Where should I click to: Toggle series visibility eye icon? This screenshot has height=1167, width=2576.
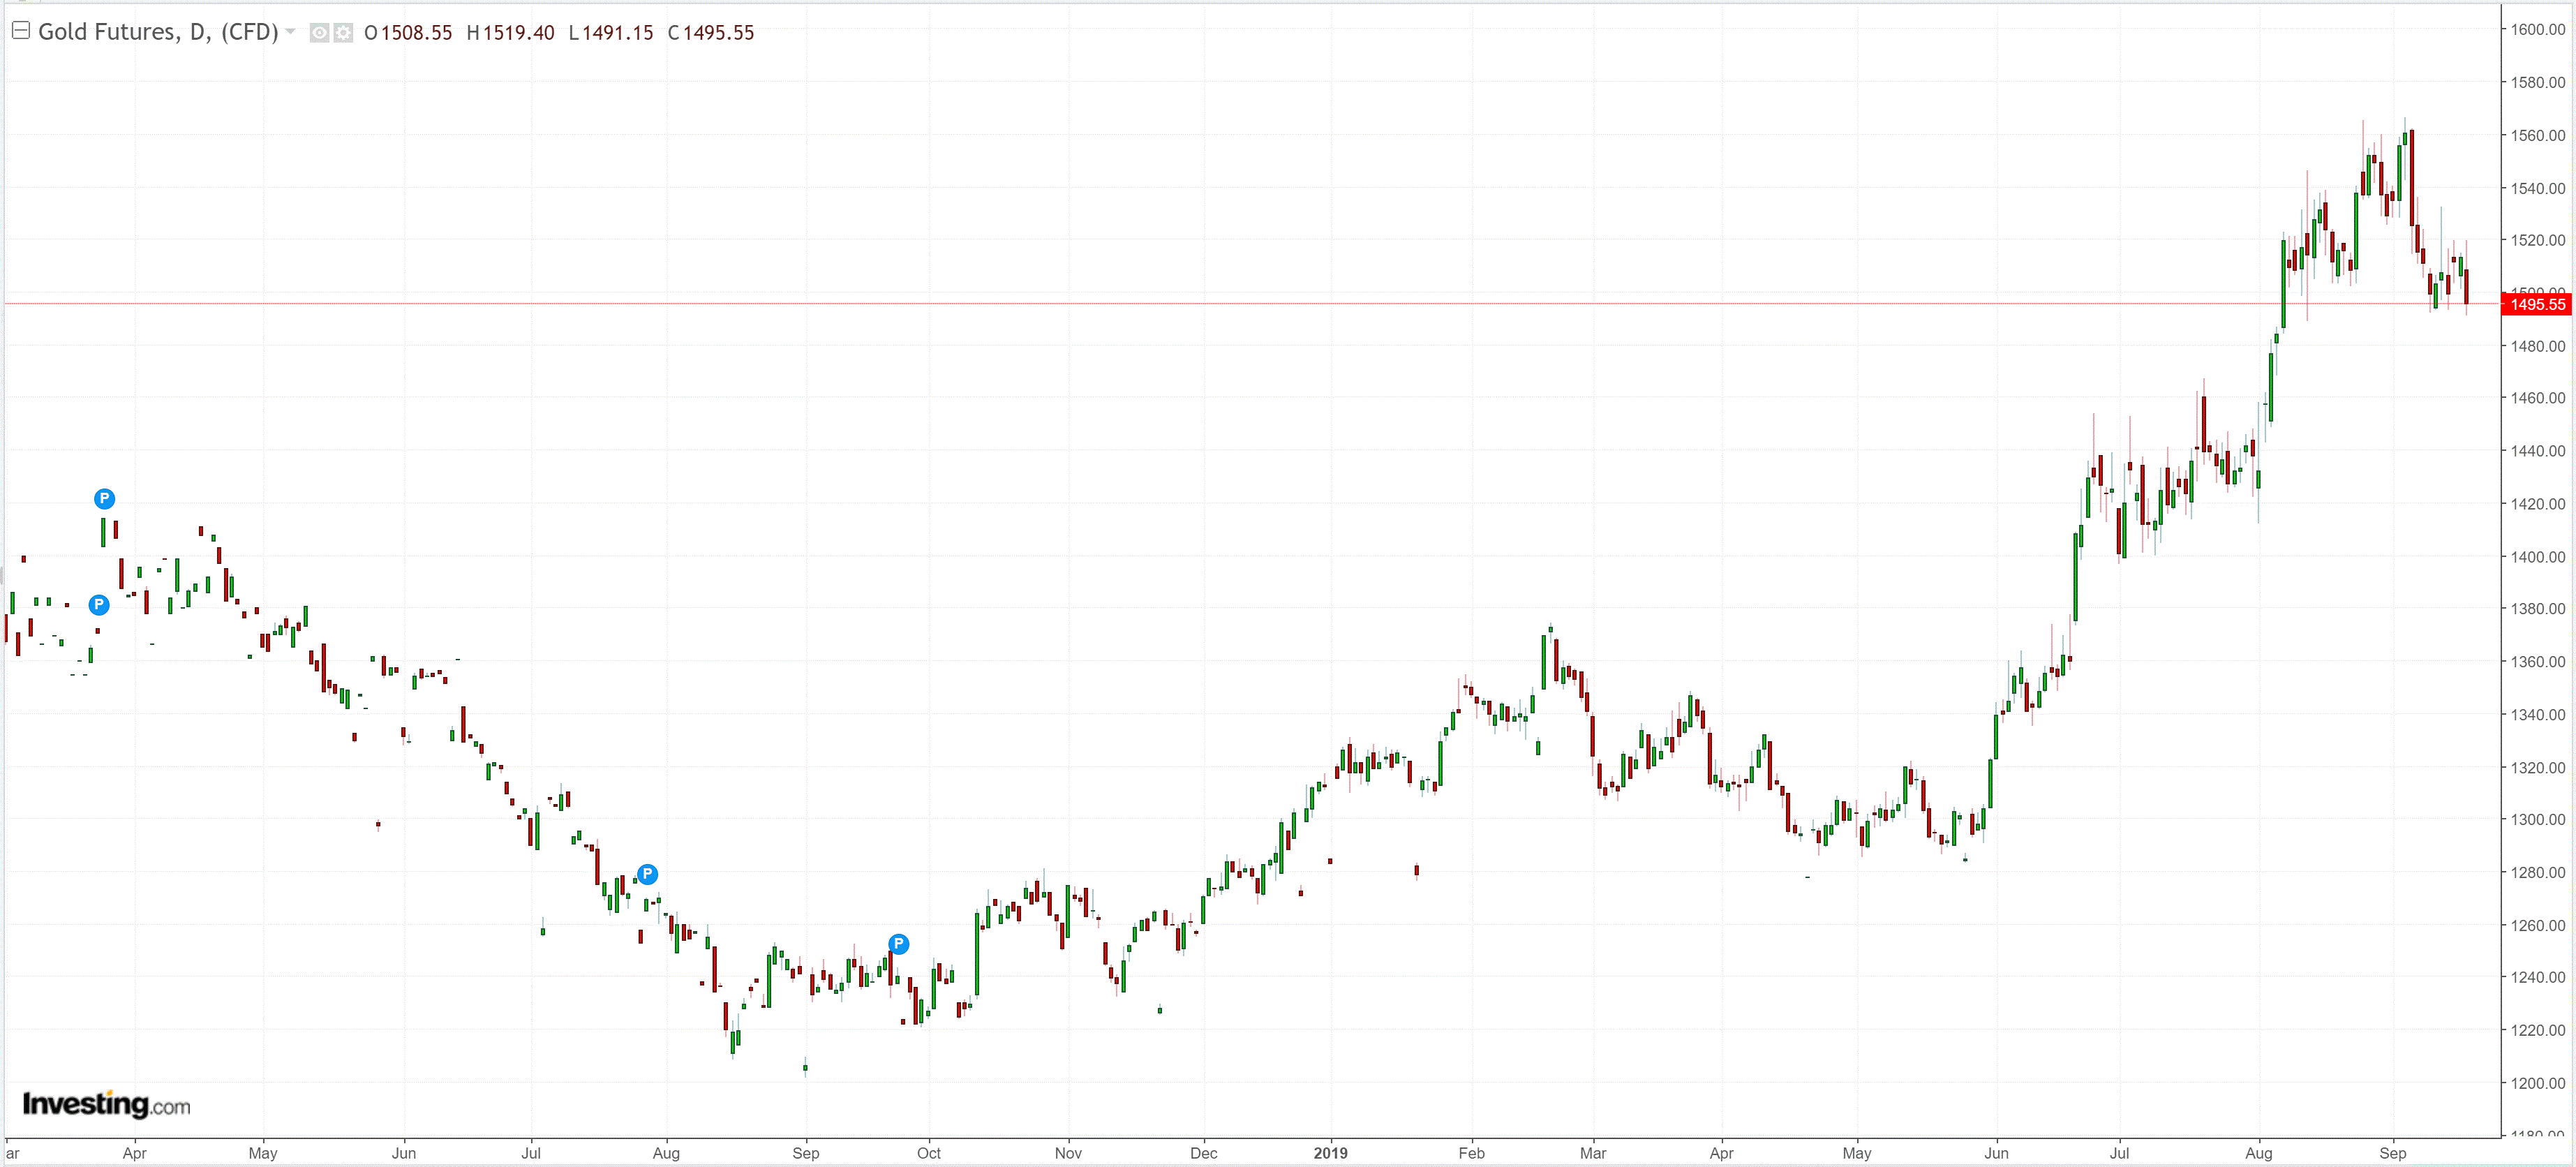pos(319,33)
